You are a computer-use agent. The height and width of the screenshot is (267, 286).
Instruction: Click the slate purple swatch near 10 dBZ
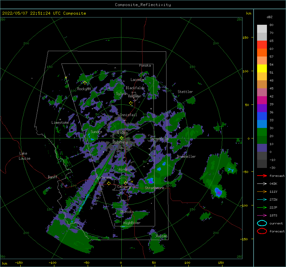(262, 148)
